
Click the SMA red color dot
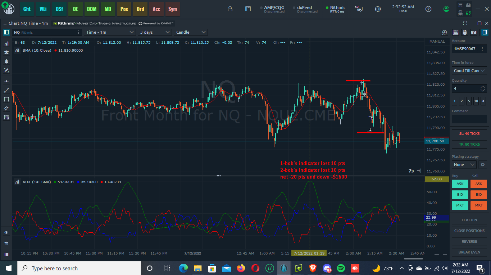55,51
